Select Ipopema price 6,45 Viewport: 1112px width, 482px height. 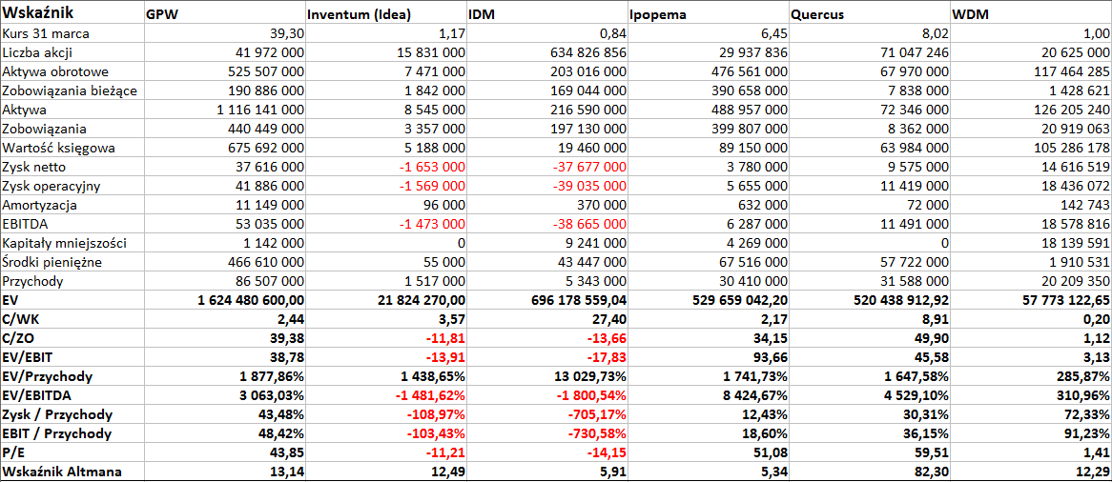[776, 33]
